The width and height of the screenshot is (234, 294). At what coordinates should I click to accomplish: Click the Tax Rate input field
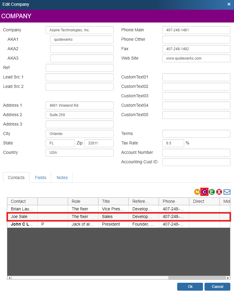click(173, 143)
